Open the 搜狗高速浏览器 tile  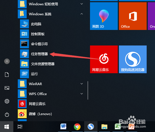click(133, 59)
